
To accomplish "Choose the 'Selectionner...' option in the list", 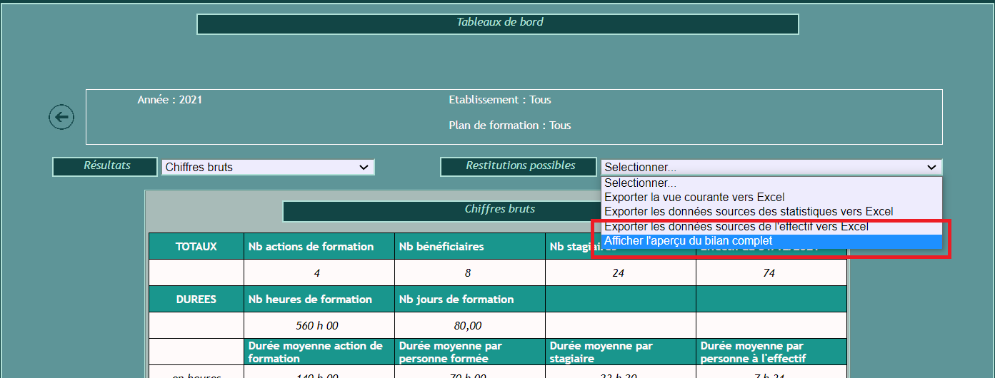I will [x=640, y=183].
